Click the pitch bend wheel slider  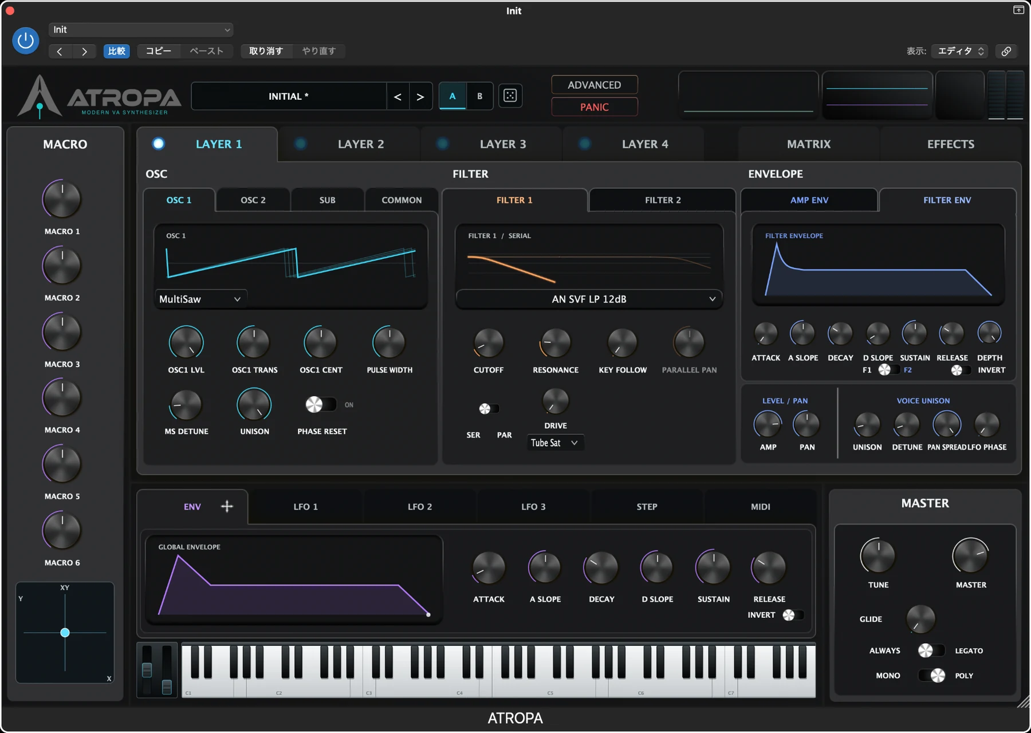pos(147,670)
